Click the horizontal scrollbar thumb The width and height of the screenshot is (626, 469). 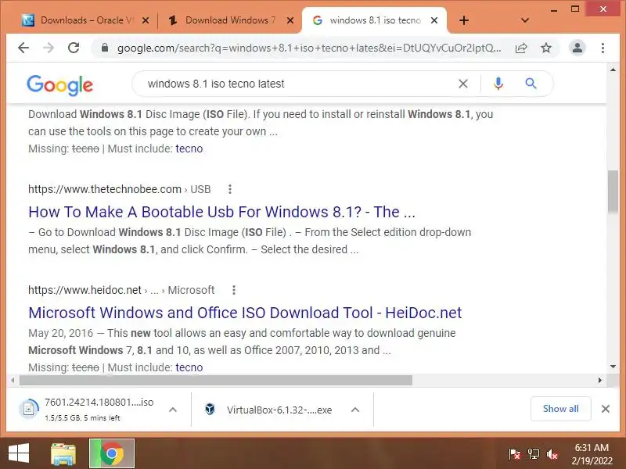coord(216,381)
